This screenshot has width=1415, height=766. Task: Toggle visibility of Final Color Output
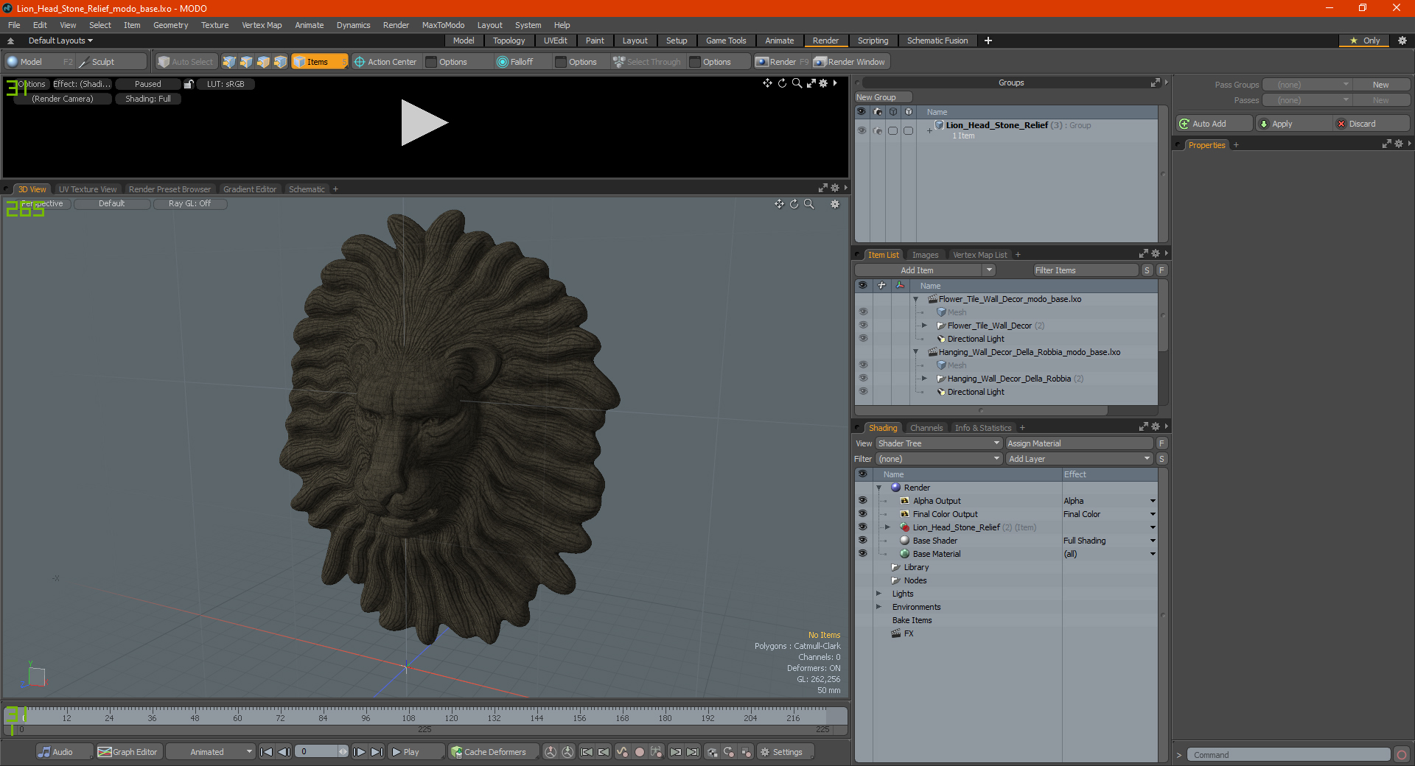[x=862, y=514]
